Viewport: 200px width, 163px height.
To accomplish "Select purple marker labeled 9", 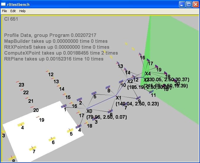I will [138, 97].
